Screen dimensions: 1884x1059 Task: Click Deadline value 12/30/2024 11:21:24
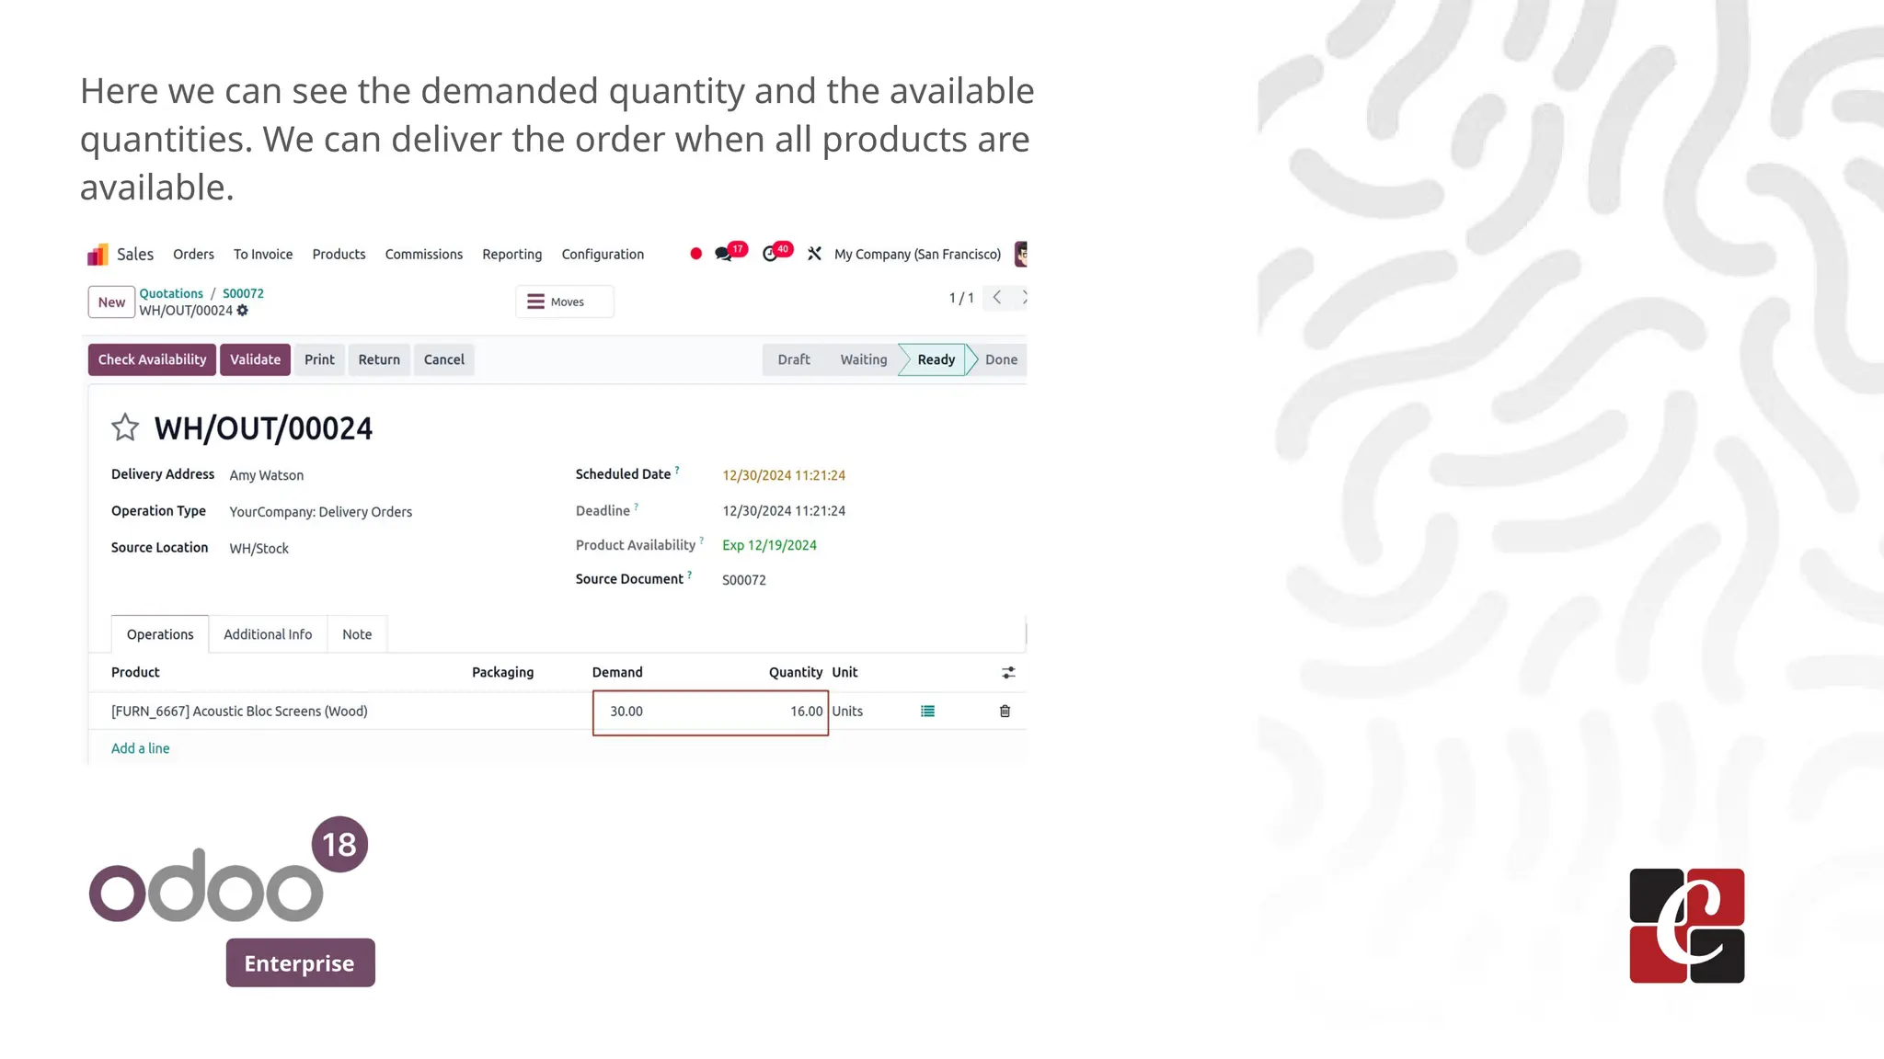pos(784,511)
